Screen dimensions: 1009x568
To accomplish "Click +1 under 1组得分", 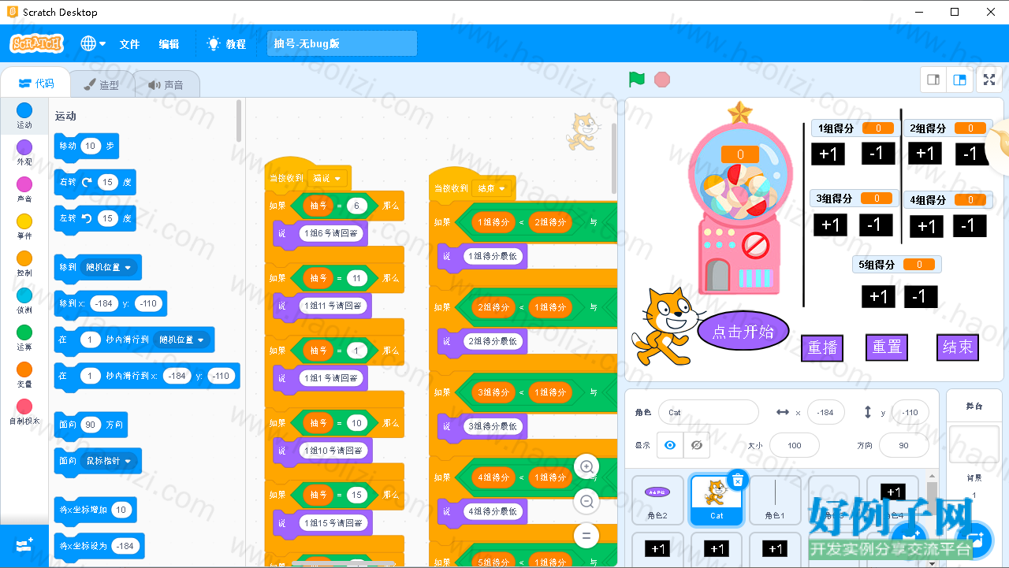I will 828,154.
